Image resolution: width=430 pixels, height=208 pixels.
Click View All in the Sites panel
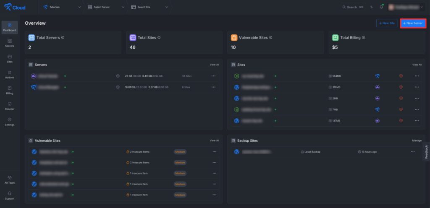point(417,65)
